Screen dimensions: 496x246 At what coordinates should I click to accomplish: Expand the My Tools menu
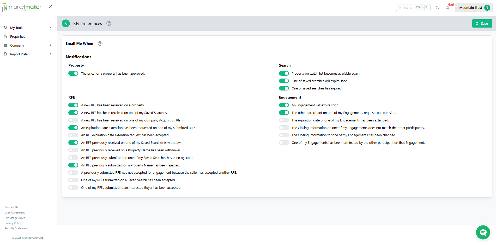(x=27, y=28)
